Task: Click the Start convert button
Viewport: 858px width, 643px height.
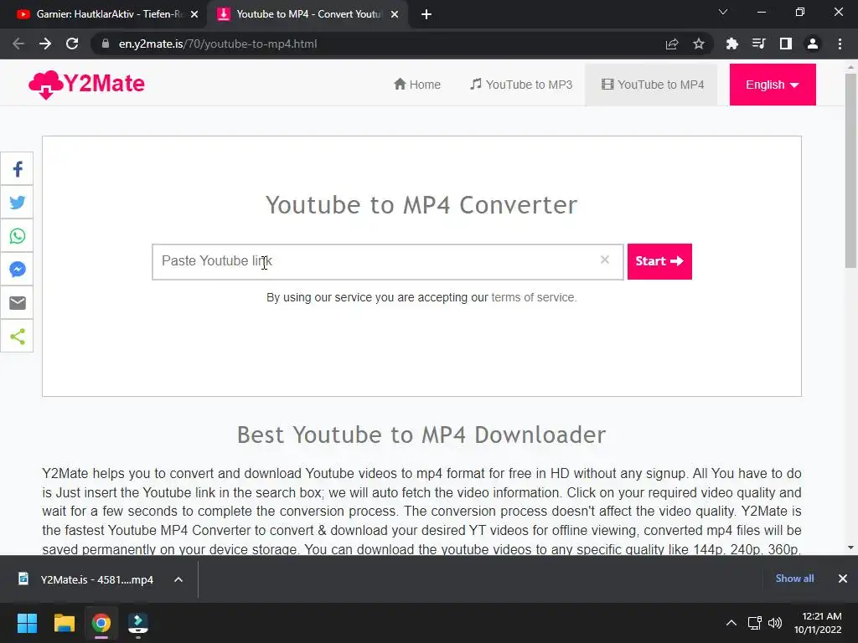Action: [x=659, y=261]
